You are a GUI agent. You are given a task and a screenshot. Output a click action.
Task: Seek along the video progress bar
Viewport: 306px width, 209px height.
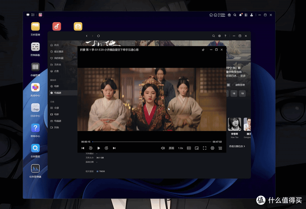point(151,142)
